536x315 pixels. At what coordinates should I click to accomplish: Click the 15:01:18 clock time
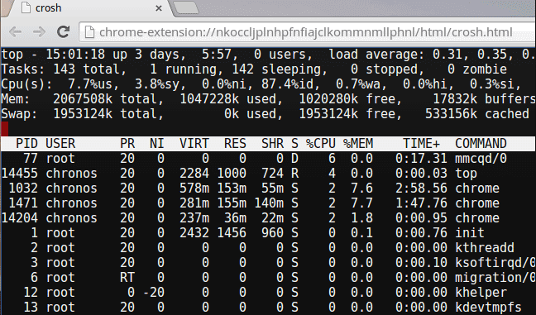pos(75,55)
